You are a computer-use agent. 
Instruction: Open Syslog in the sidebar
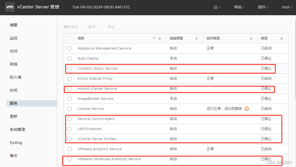coord(16,143)
